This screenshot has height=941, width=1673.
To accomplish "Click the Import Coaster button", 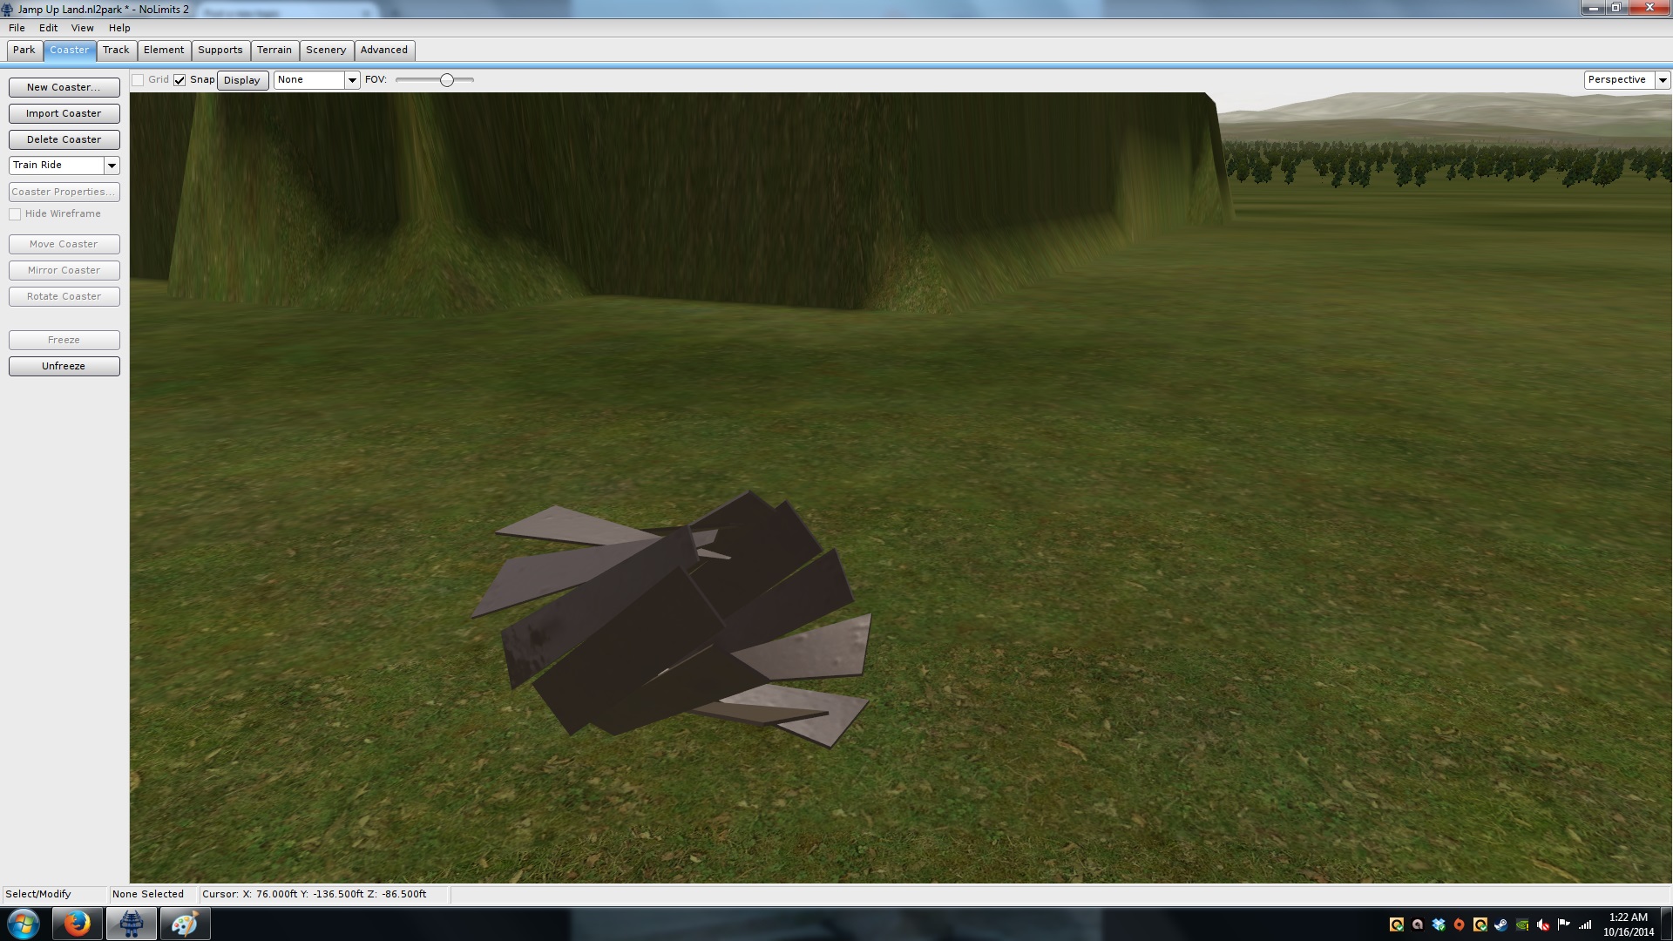I will tap(64, 113).
